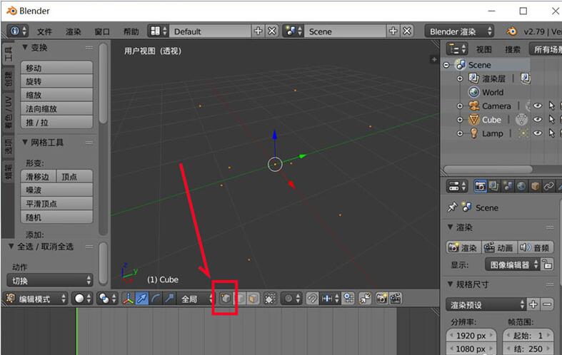The height and width of the screenshot is (355, 562).
Task: Click 推 / 拉 button
Action: point(56,123)
